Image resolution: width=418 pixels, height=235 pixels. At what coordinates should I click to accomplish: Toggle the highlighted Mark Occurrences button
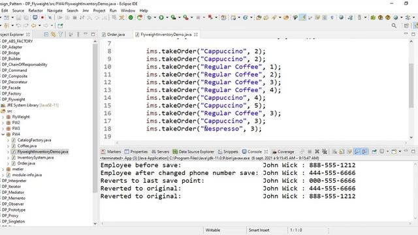(x=303, y=18)
